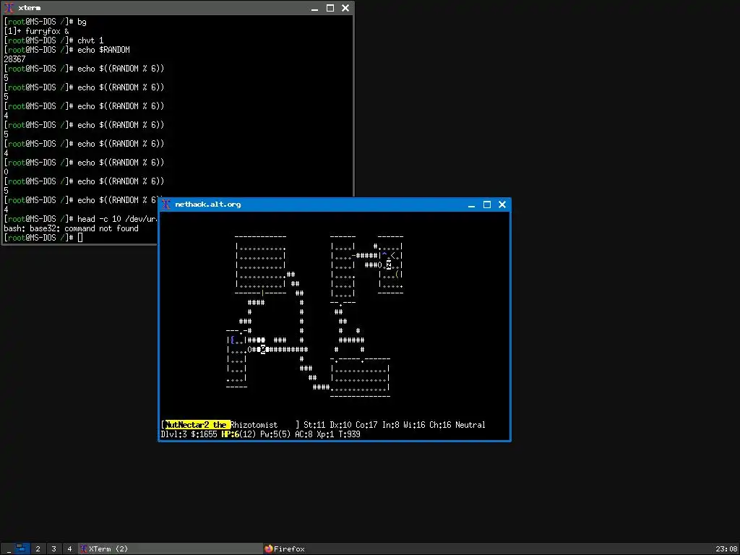Image resolution: width=740 pixels, height=555 pixels.
Task: Close the xterm window
Action: (x=345, y=8)
